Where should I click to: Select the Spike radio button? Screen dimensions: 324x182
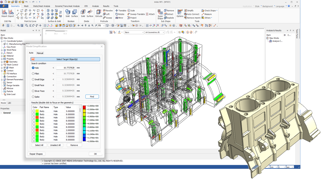(x=33, y=97)
